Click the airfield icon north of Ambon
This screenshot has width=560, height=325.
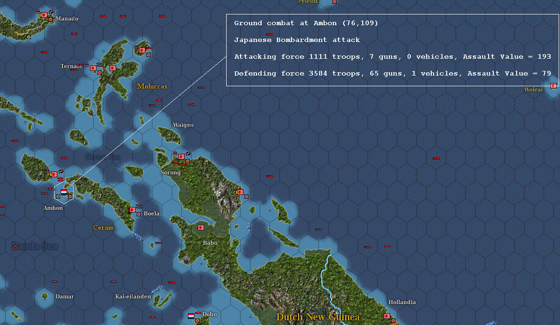61,171
